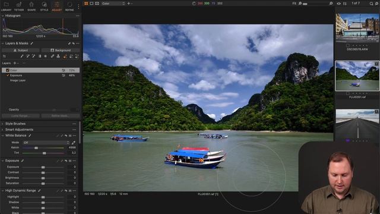
Task: Select the radial gradient mask tool
Action: 46,56
